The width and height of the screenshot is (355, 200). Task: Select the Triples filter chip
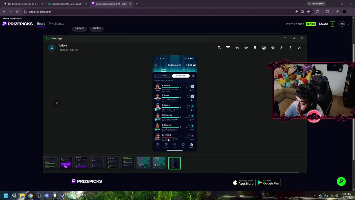97,28
